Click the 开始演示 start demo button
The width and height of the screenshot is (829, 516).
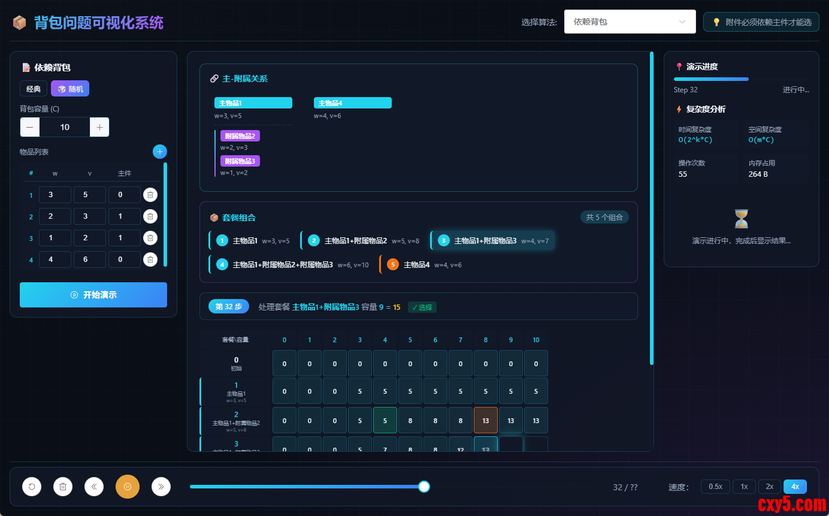93,295
